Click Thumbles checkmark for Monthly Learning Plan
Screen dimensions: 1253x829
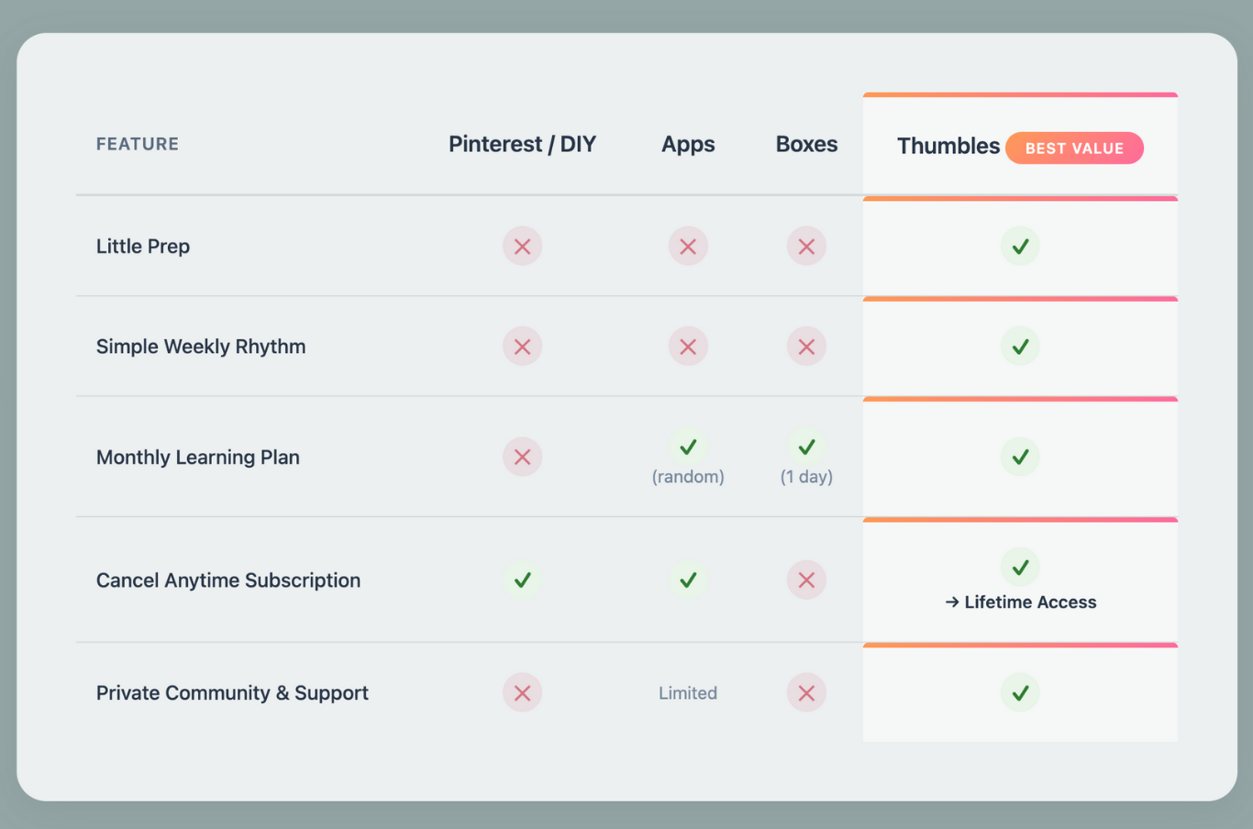point(1020,457)
